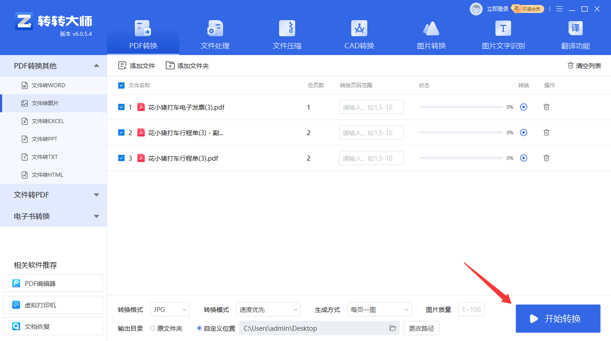The width and height of the screenshot is (611, 341).
Task: Collapse the PDF转换其他 section
Action: point(96,66)
